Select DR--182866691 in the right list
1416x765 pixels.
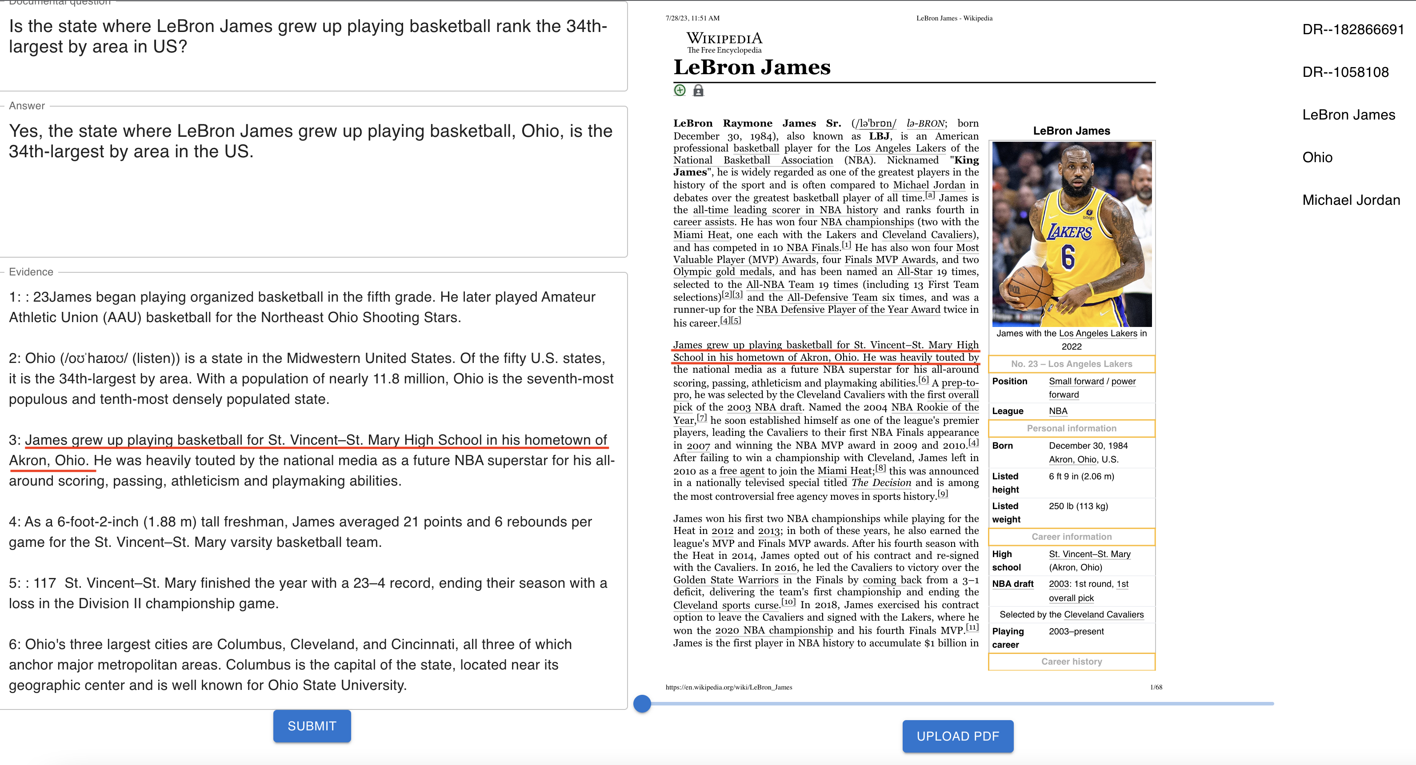click(1353, 29)
